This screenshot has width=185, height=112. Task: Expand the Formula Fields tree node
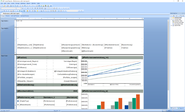(x=171, y=19)
